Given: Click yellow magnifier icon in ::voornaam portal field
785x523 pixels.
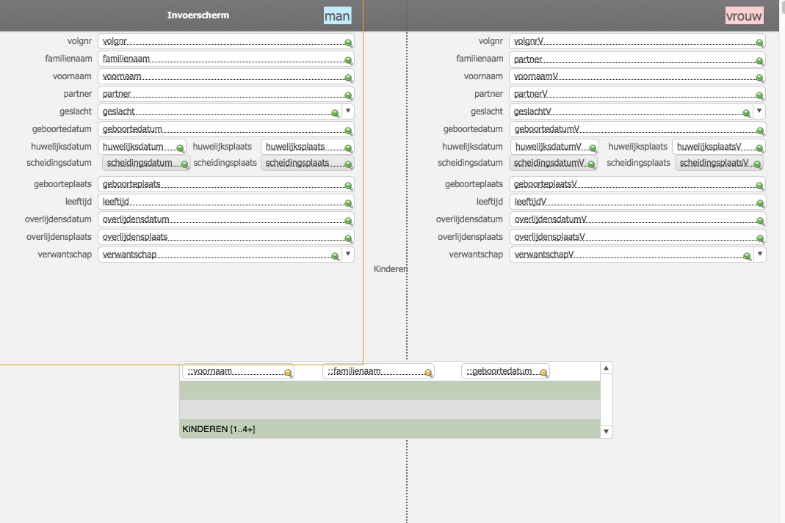Looking at the screenshot, I should coord(288,373).
